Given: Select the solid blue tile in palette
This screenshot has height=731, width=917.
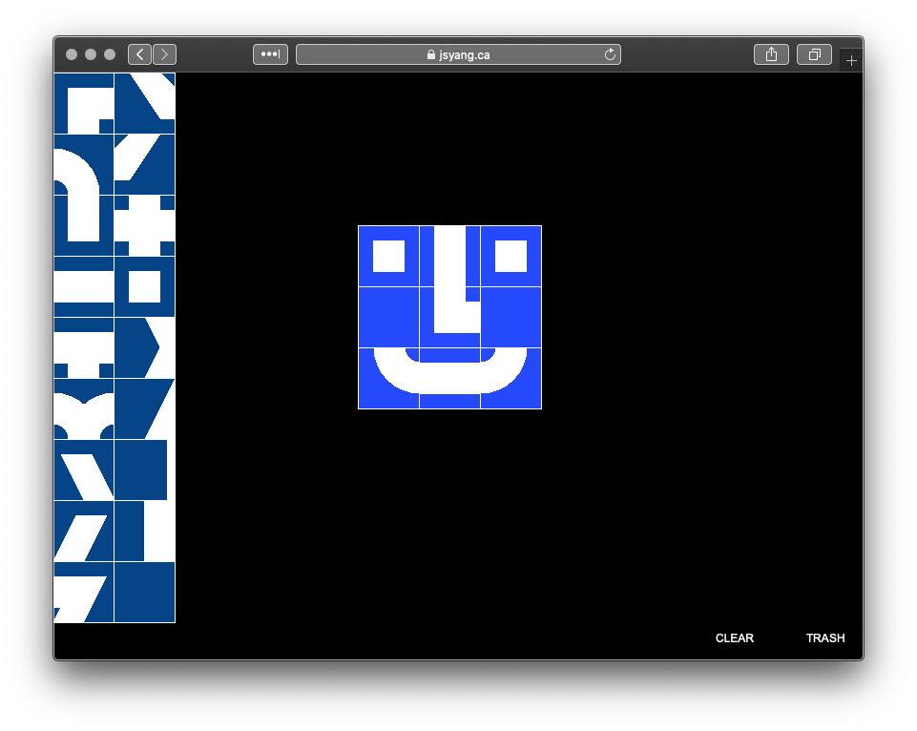Looking at the screenshot, I should coord(144,592).
